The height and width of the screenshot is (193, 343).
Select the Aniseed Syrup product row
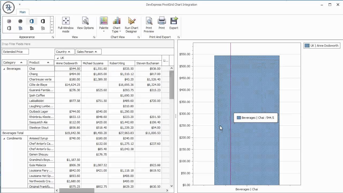pos(41,138)
